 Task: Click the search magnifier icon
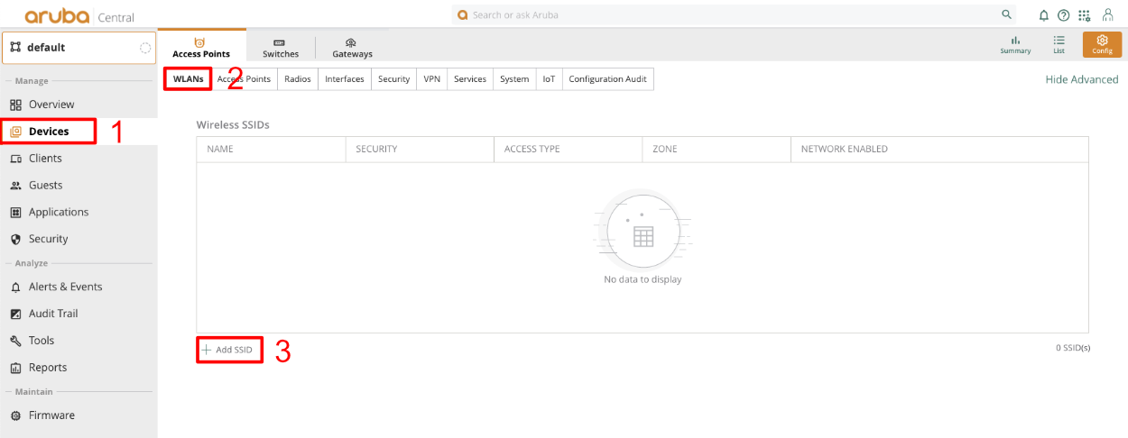pos(1007,15)
